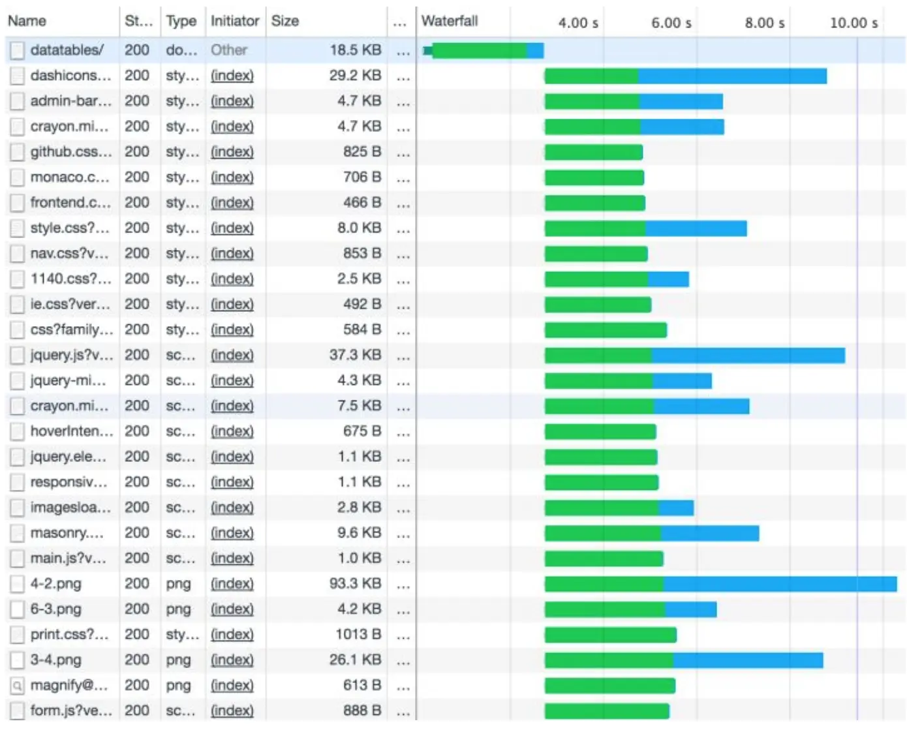
Task: Select the imagesloa… request name
Action: click(70, 508)
